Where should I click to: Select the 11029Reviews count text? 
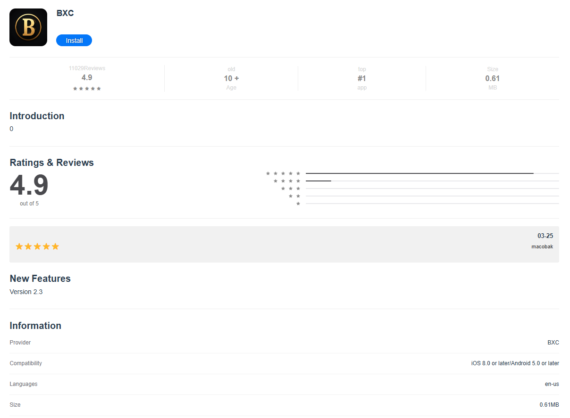(x=87, y=68)
